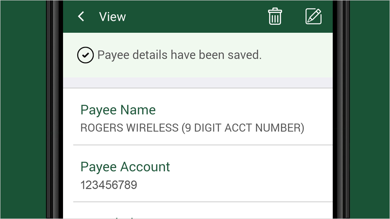
Task: Click the dark green header bar between the title and trash icon
Action: click(x=197, y=17)
